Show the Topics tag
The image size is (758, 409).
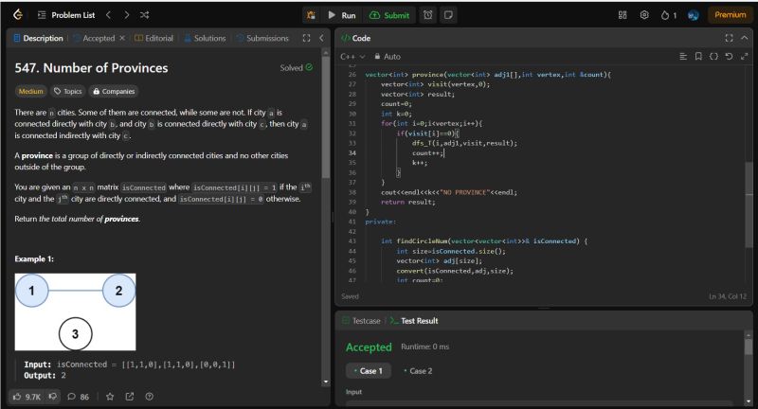point(67,91)
